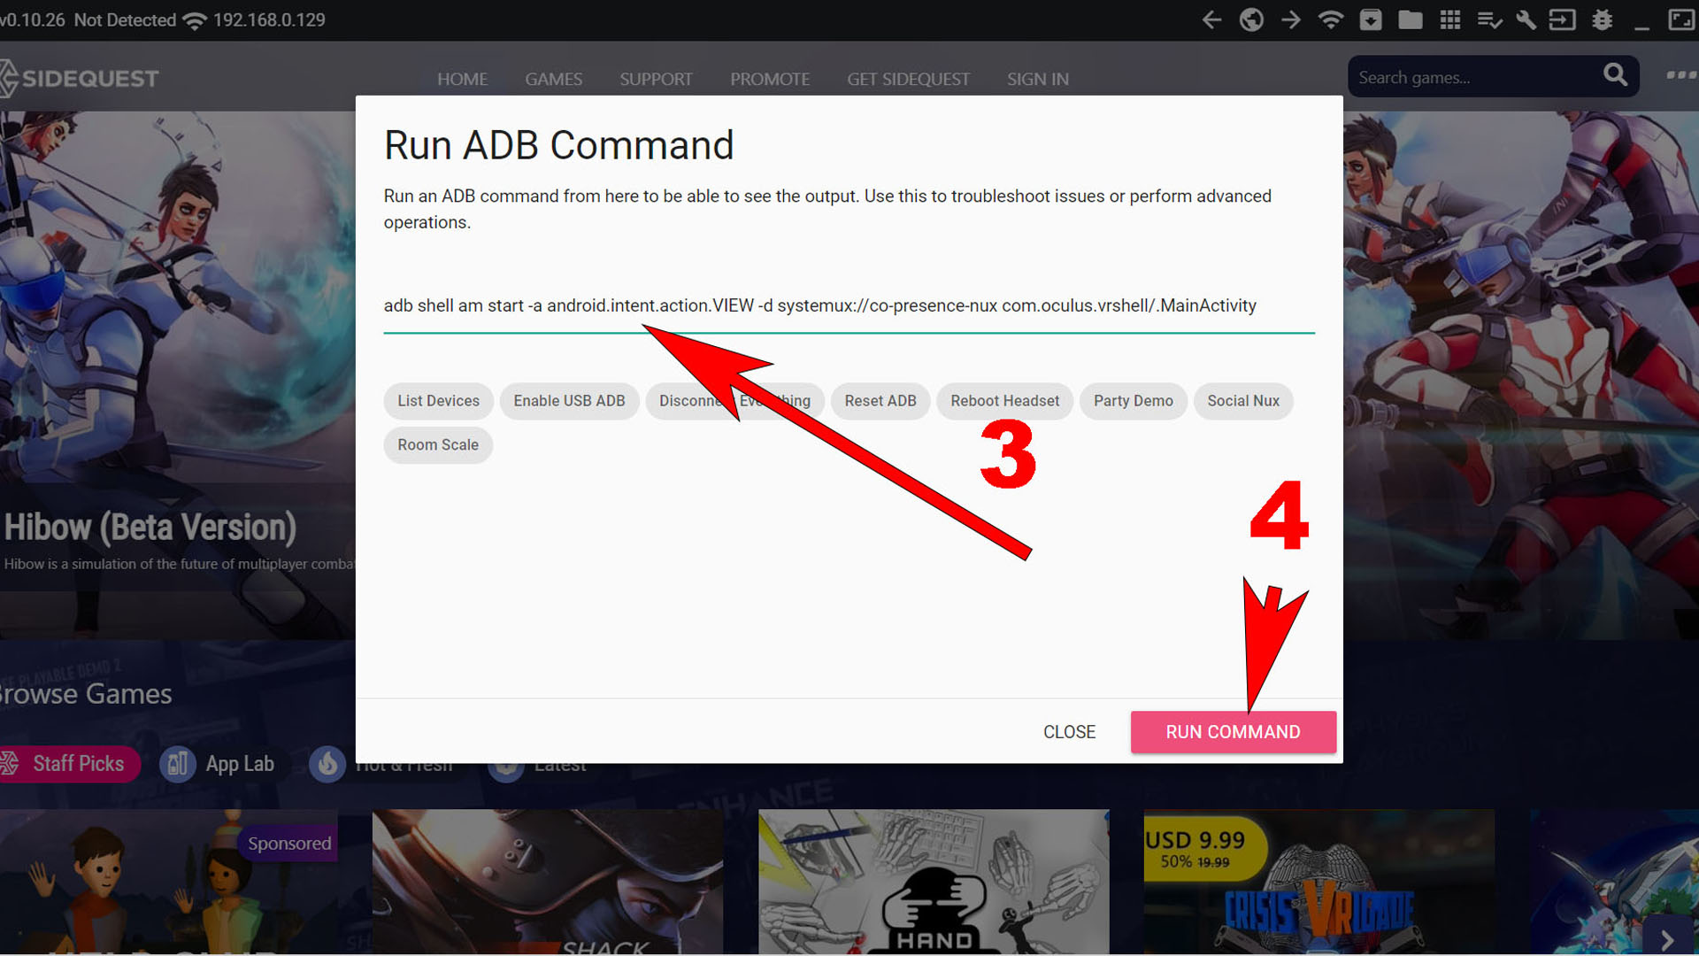Open the globe browser icon
This screenshot has width=1699, height=956.
(x=1251, y=19)
